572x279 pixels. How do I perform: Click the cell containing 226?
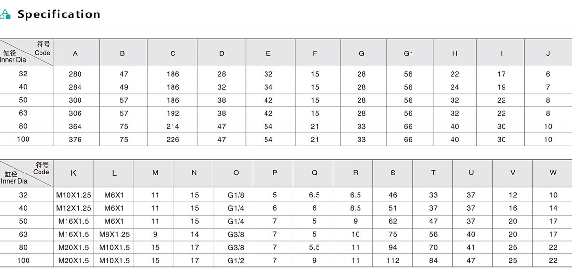(173, 140)
